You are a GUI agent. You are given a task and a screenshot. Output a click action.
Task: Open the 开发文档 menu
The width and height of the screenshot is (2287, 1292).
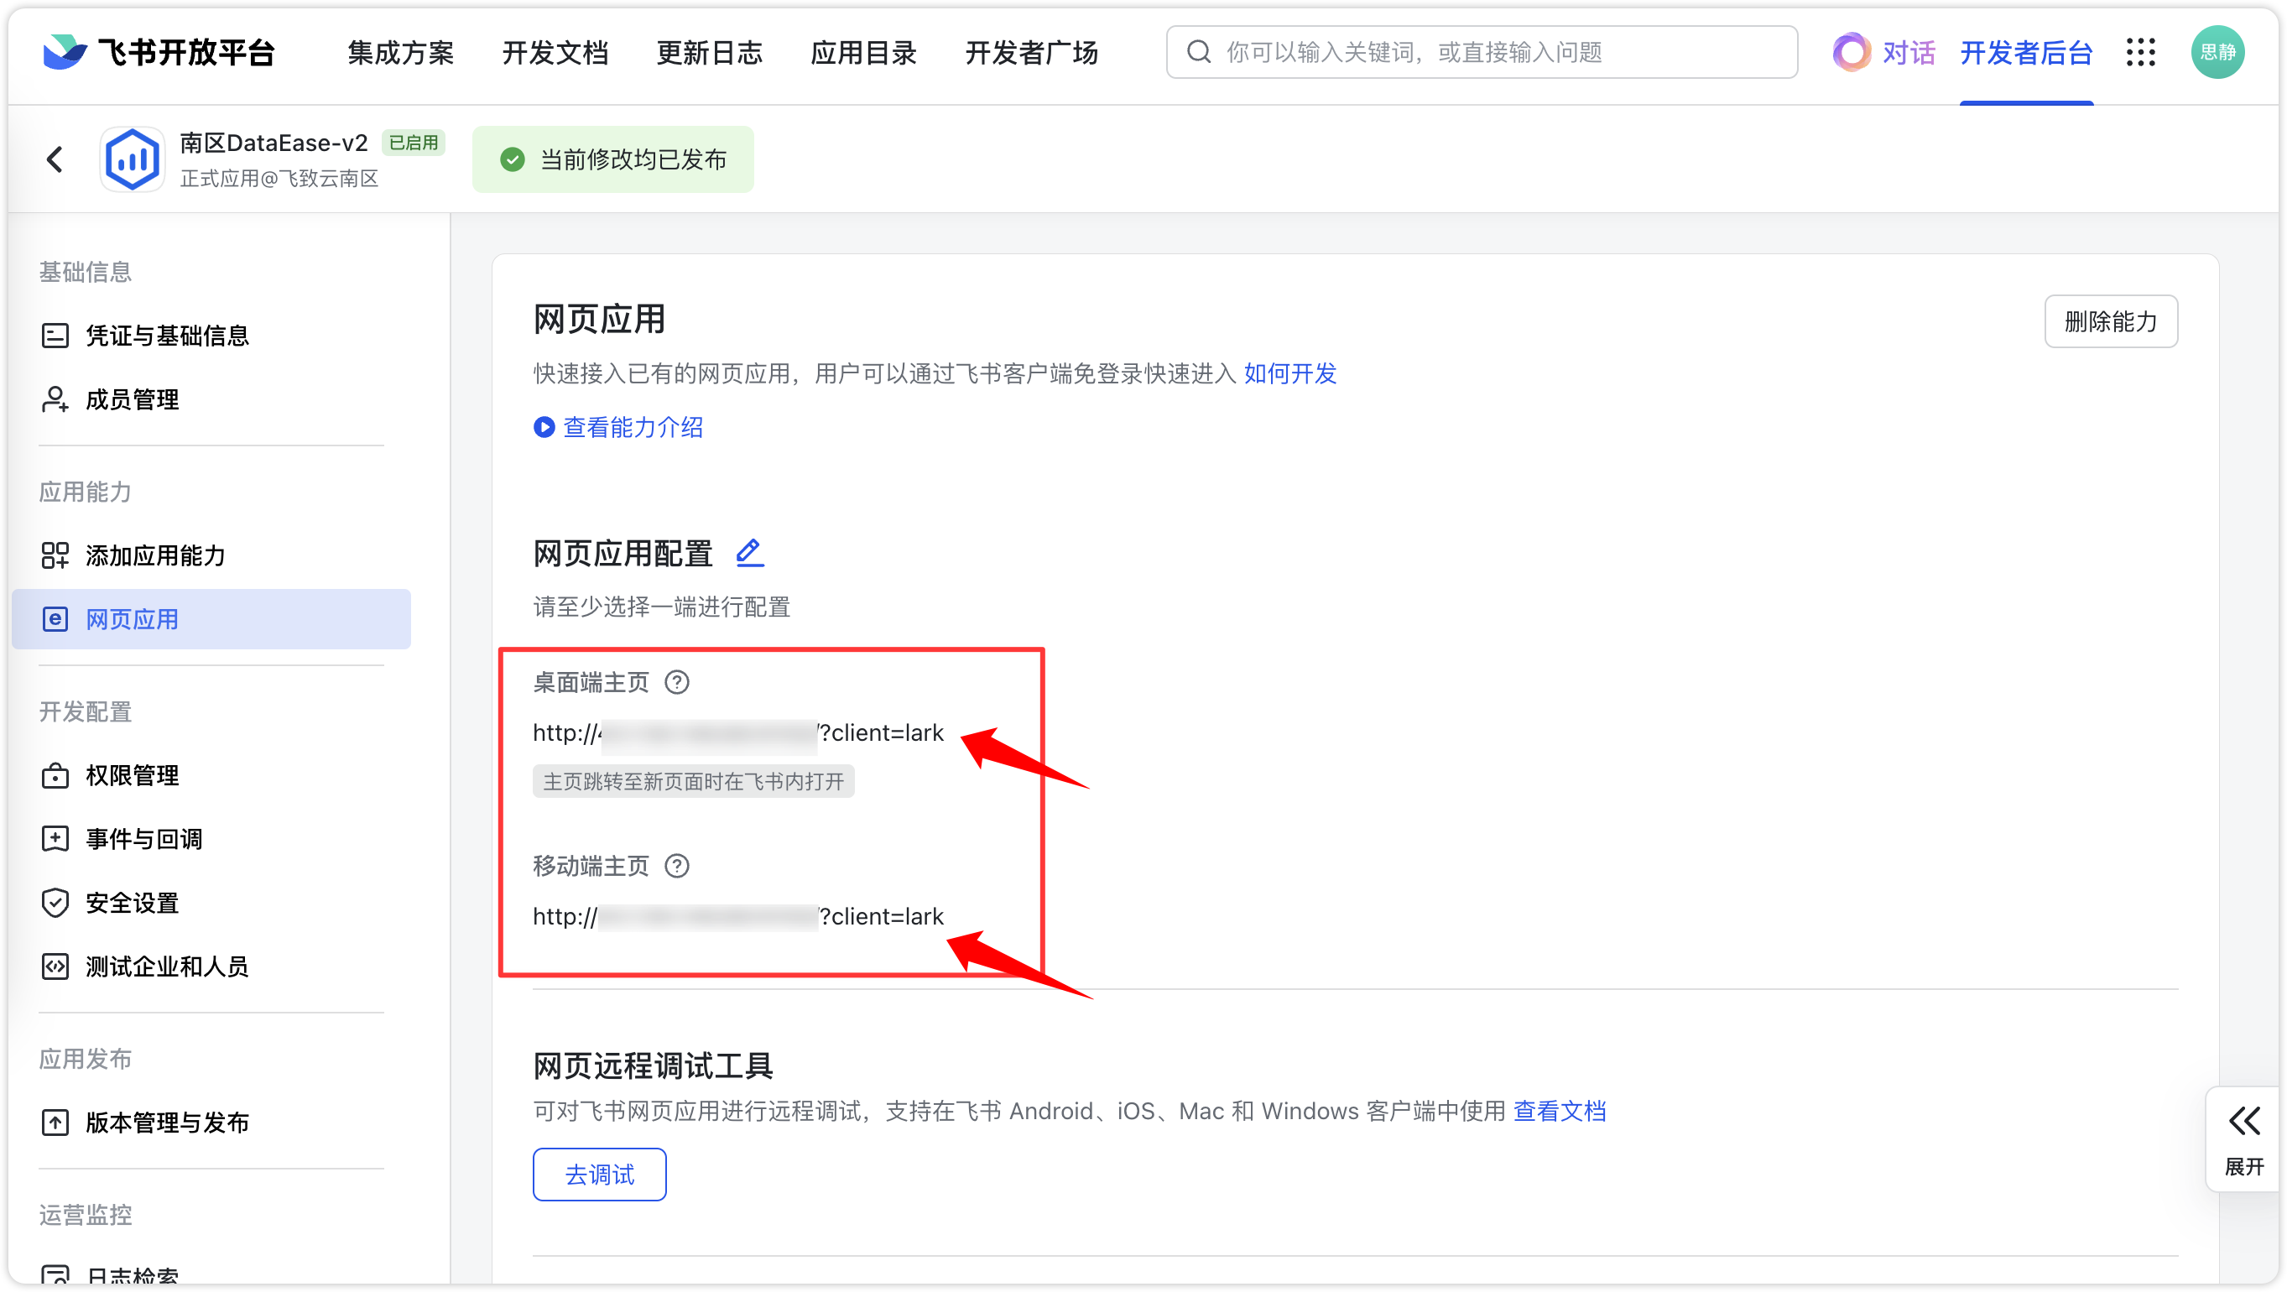[x=555, y=52]
